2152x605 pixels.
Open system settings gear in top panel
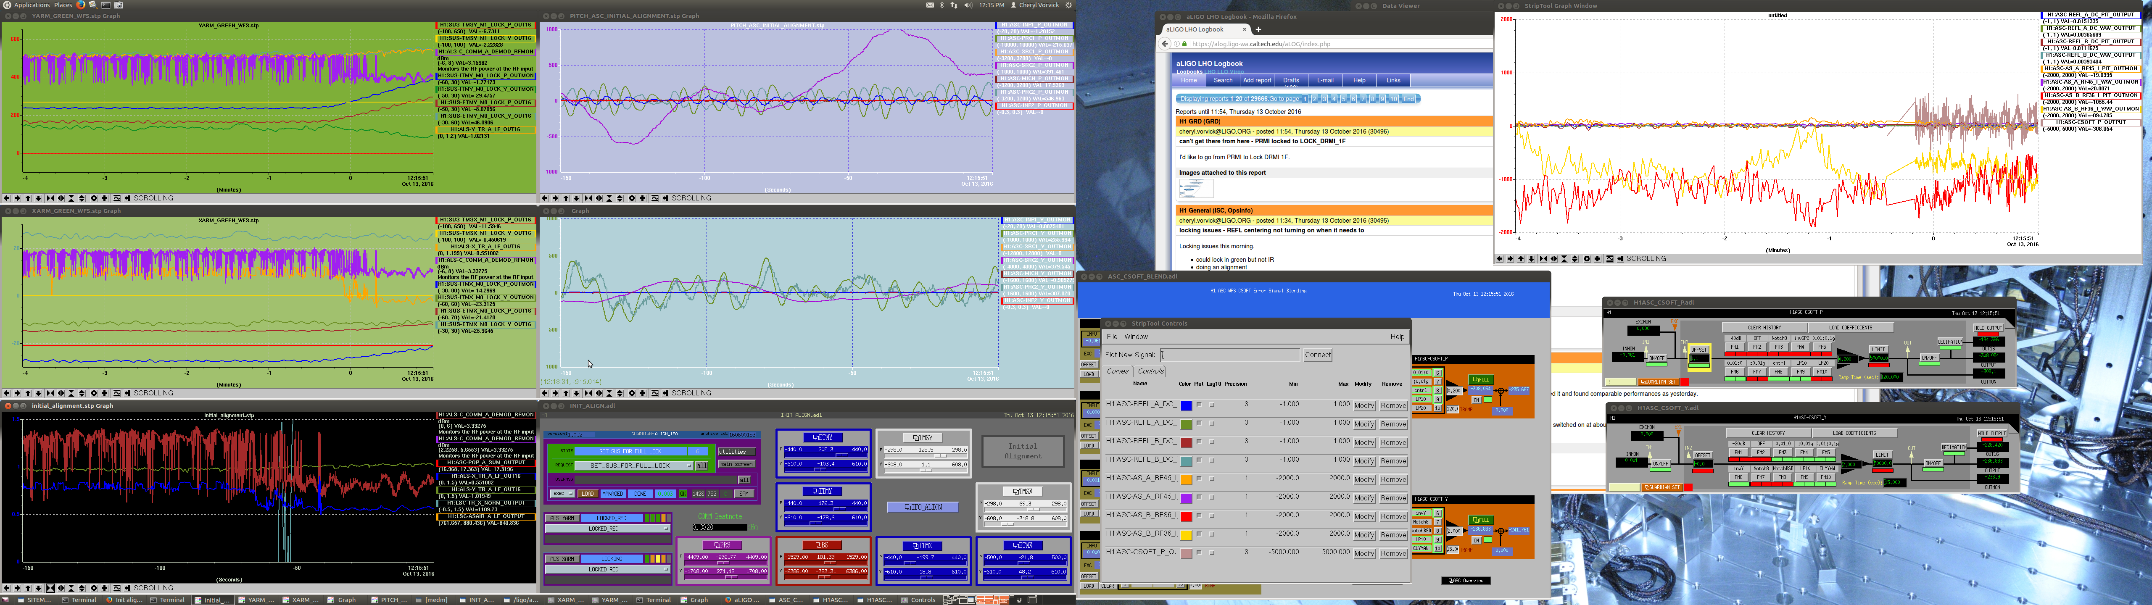[x=1068, y=5]
